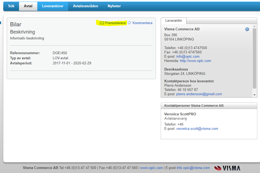Image resolution: width=260 pixels, height=173 pixels.
Task: Click the speech bubble icon beside Kommentera
Action: (129, 23)
